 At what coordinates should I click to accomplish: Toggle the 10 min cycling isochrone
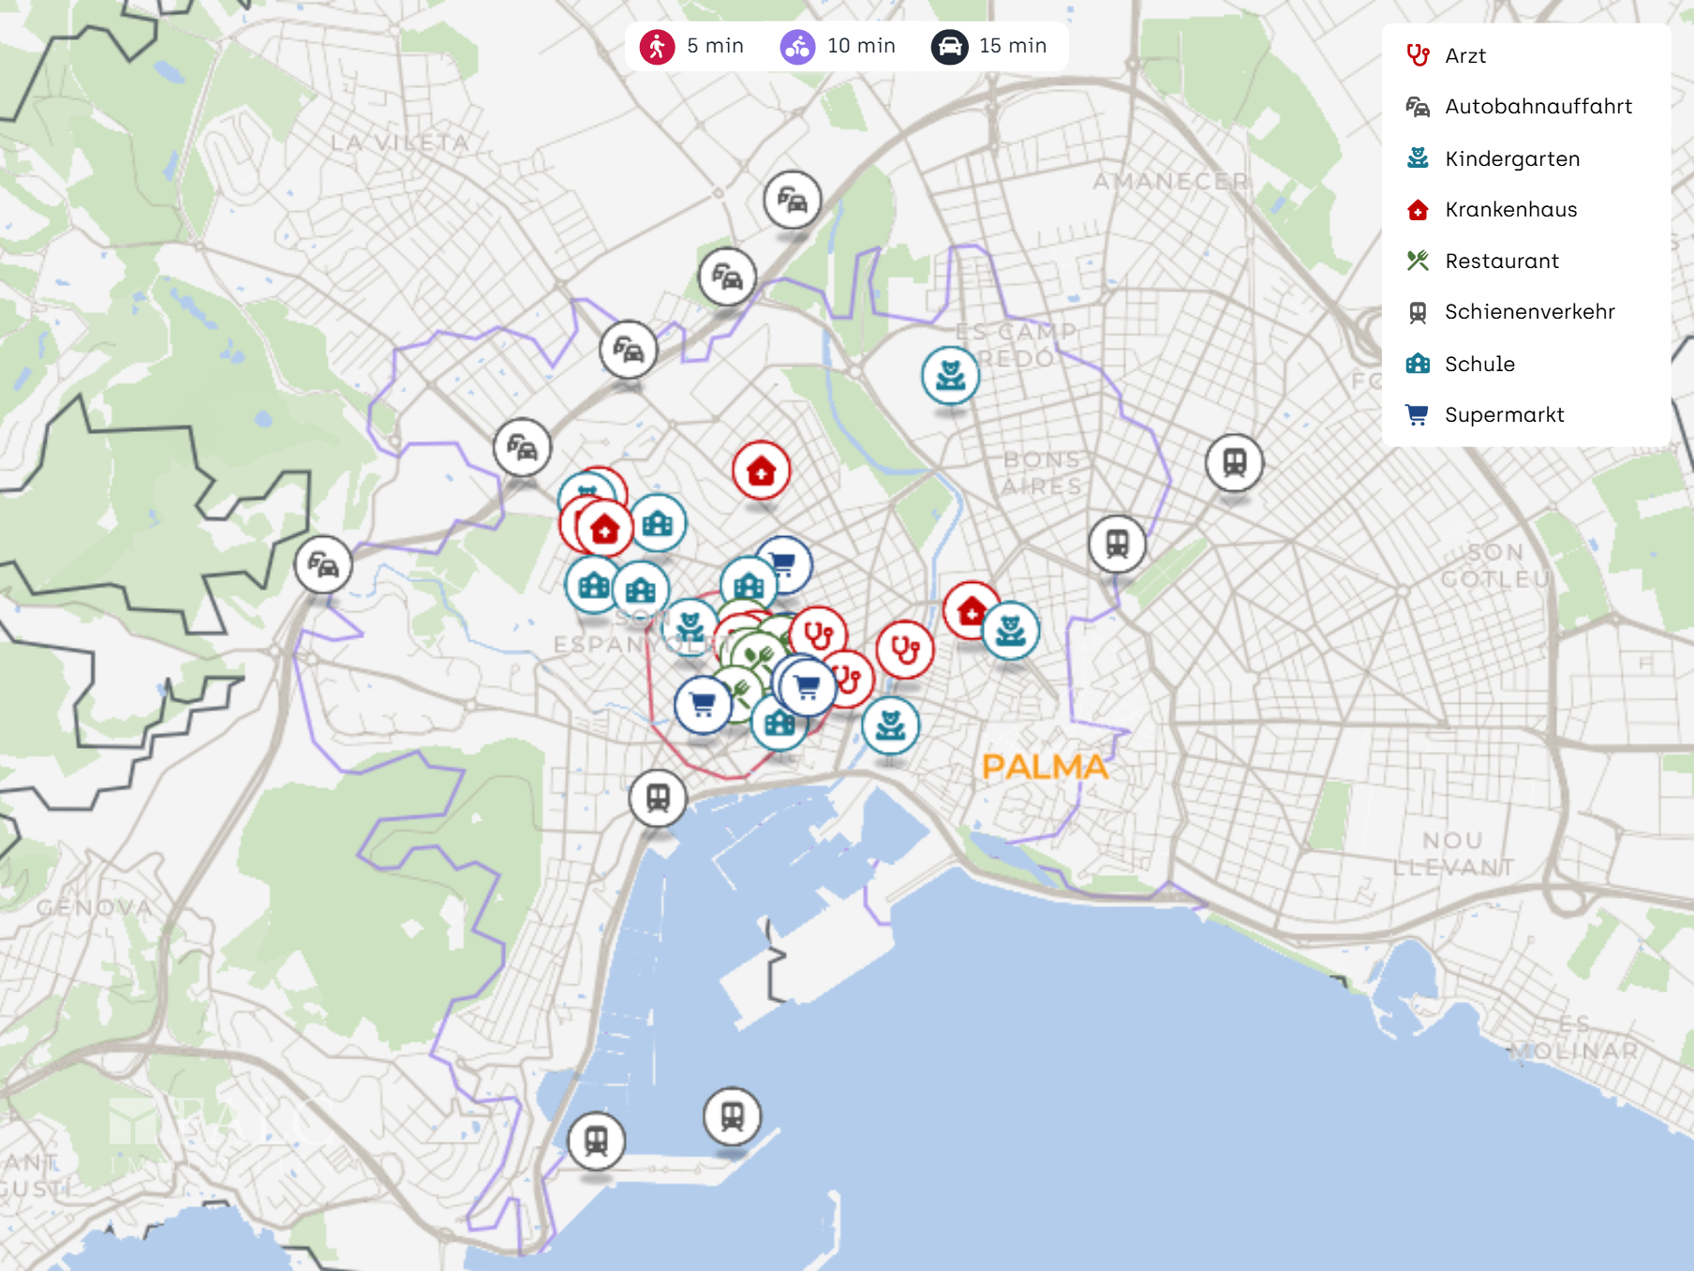coord(839,46)
